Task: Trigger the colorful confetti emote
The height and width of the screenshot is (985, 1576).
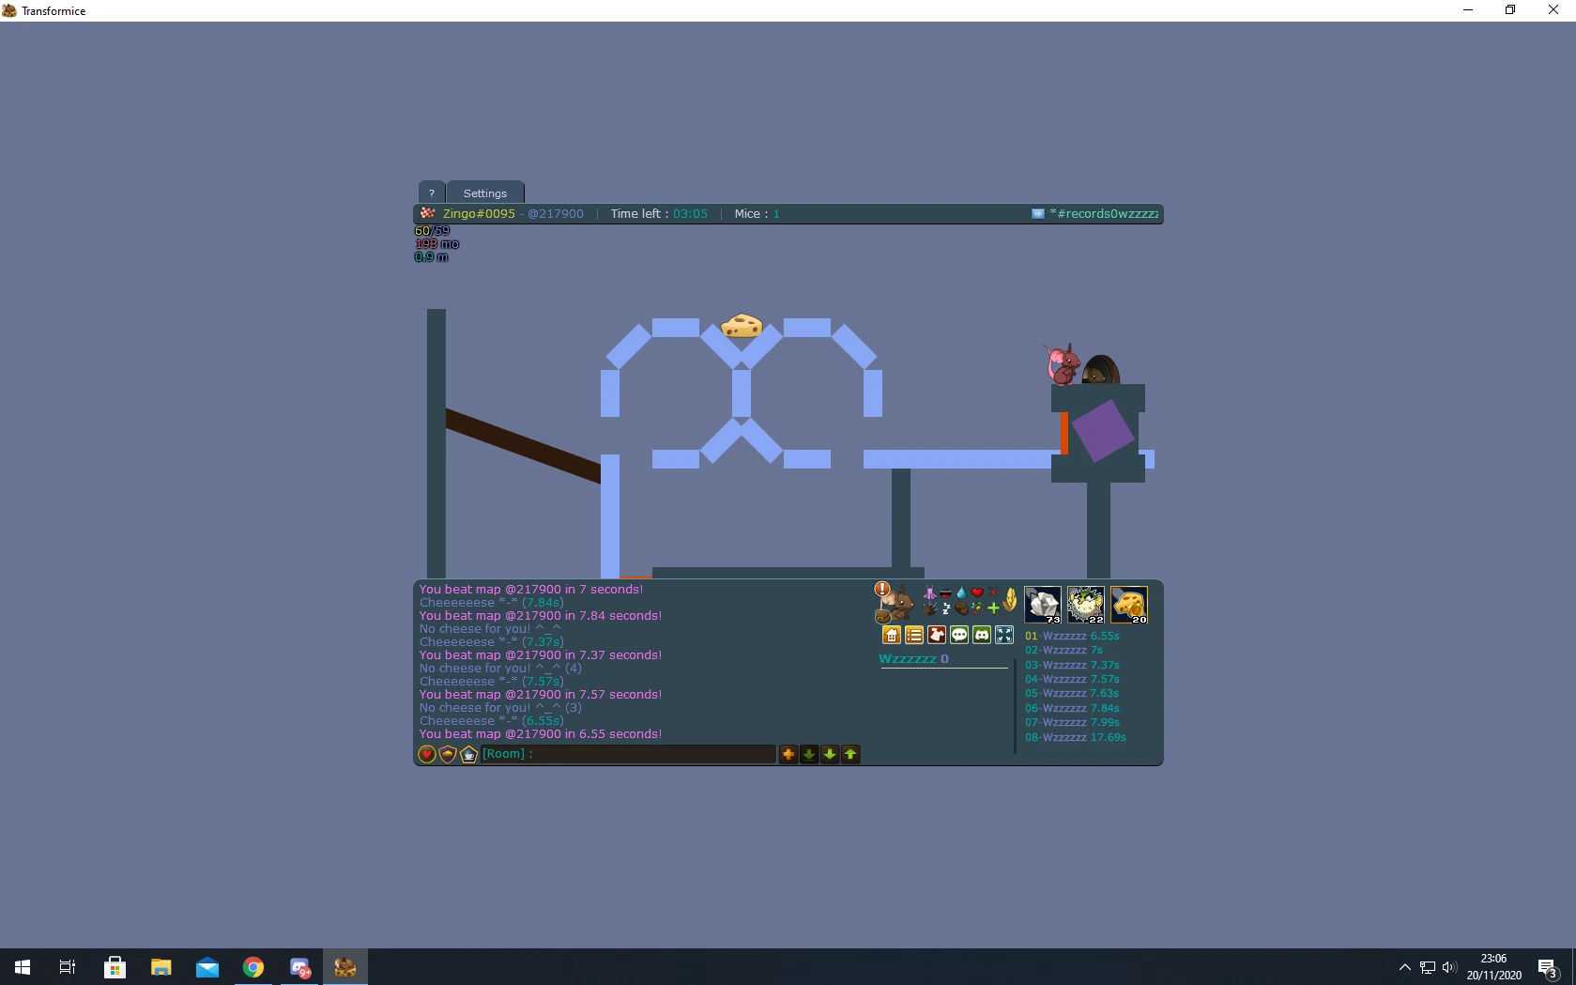Action: click(x=977, y=608)
